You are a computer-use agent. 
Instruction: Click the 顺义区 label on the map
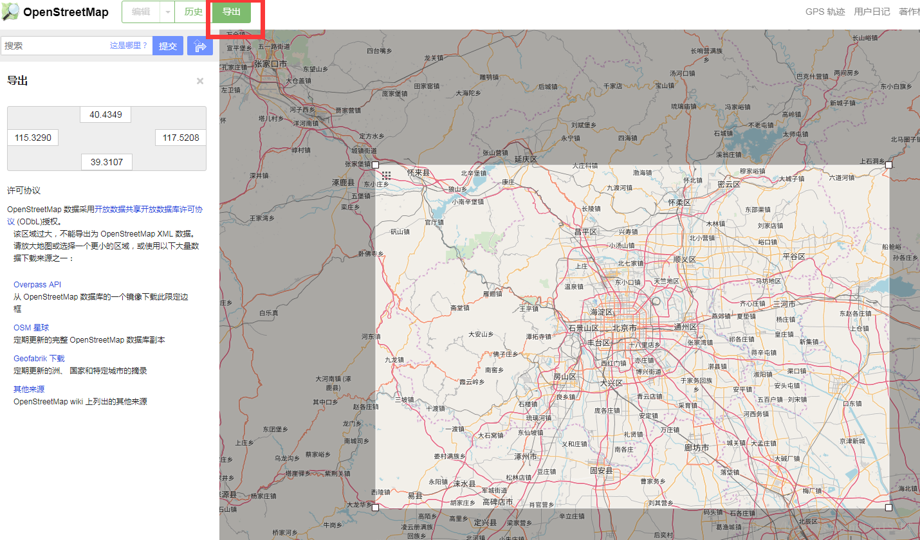[x=685, y=259]
